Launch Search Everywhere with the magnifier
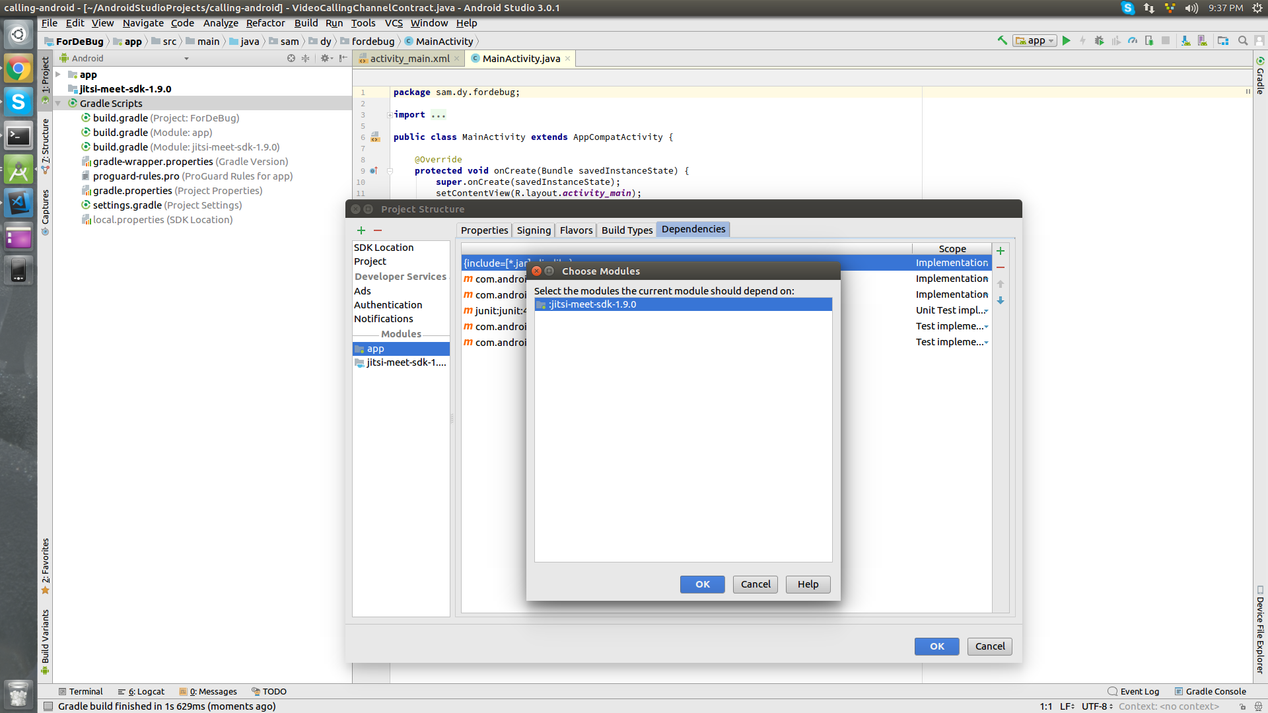Image resolution: width=1268 pixels, height=713 pixels. click(x=1243, y=40)
